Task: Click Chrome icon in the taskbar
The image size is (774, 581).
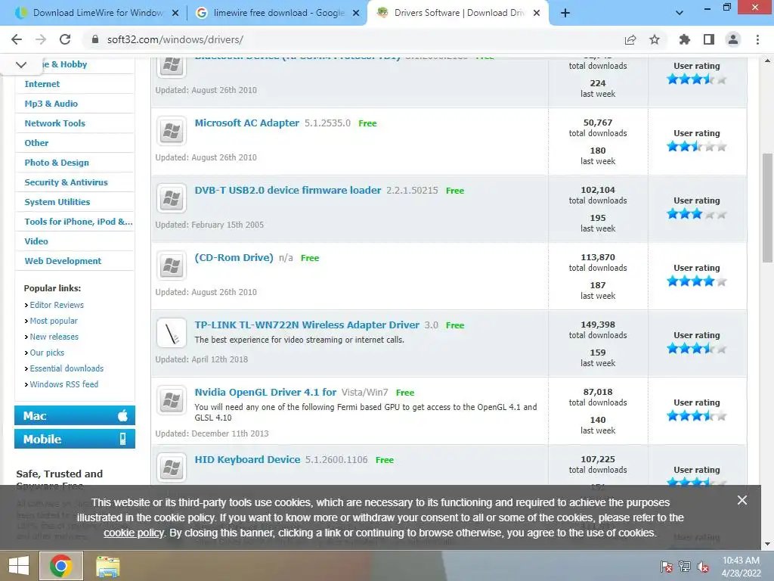Action: click(60, 566)
